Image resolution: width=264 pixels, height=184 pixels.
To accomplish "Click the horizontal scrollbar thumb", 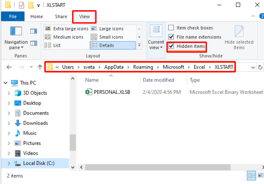I will tap(158, 167).
